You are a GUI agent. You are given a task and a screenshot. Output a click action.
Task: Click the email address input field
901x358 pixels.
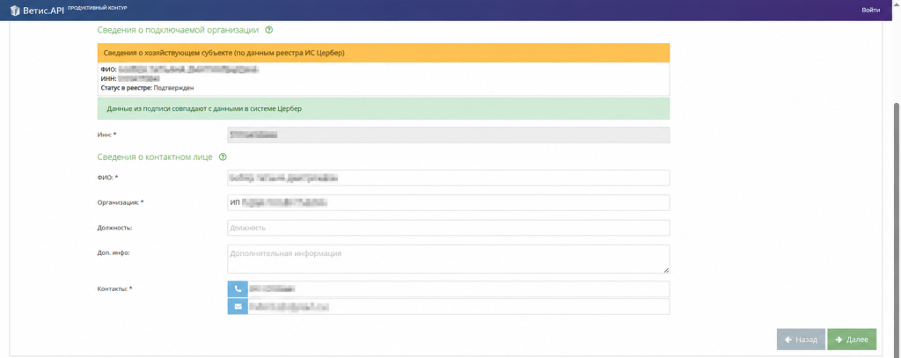coord(458,307)
